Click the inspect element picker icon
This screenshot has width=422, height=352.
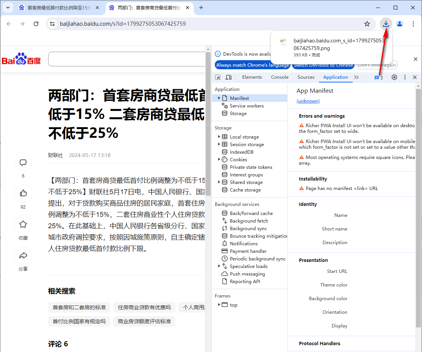pyautogui.click(x=218, y=77)
